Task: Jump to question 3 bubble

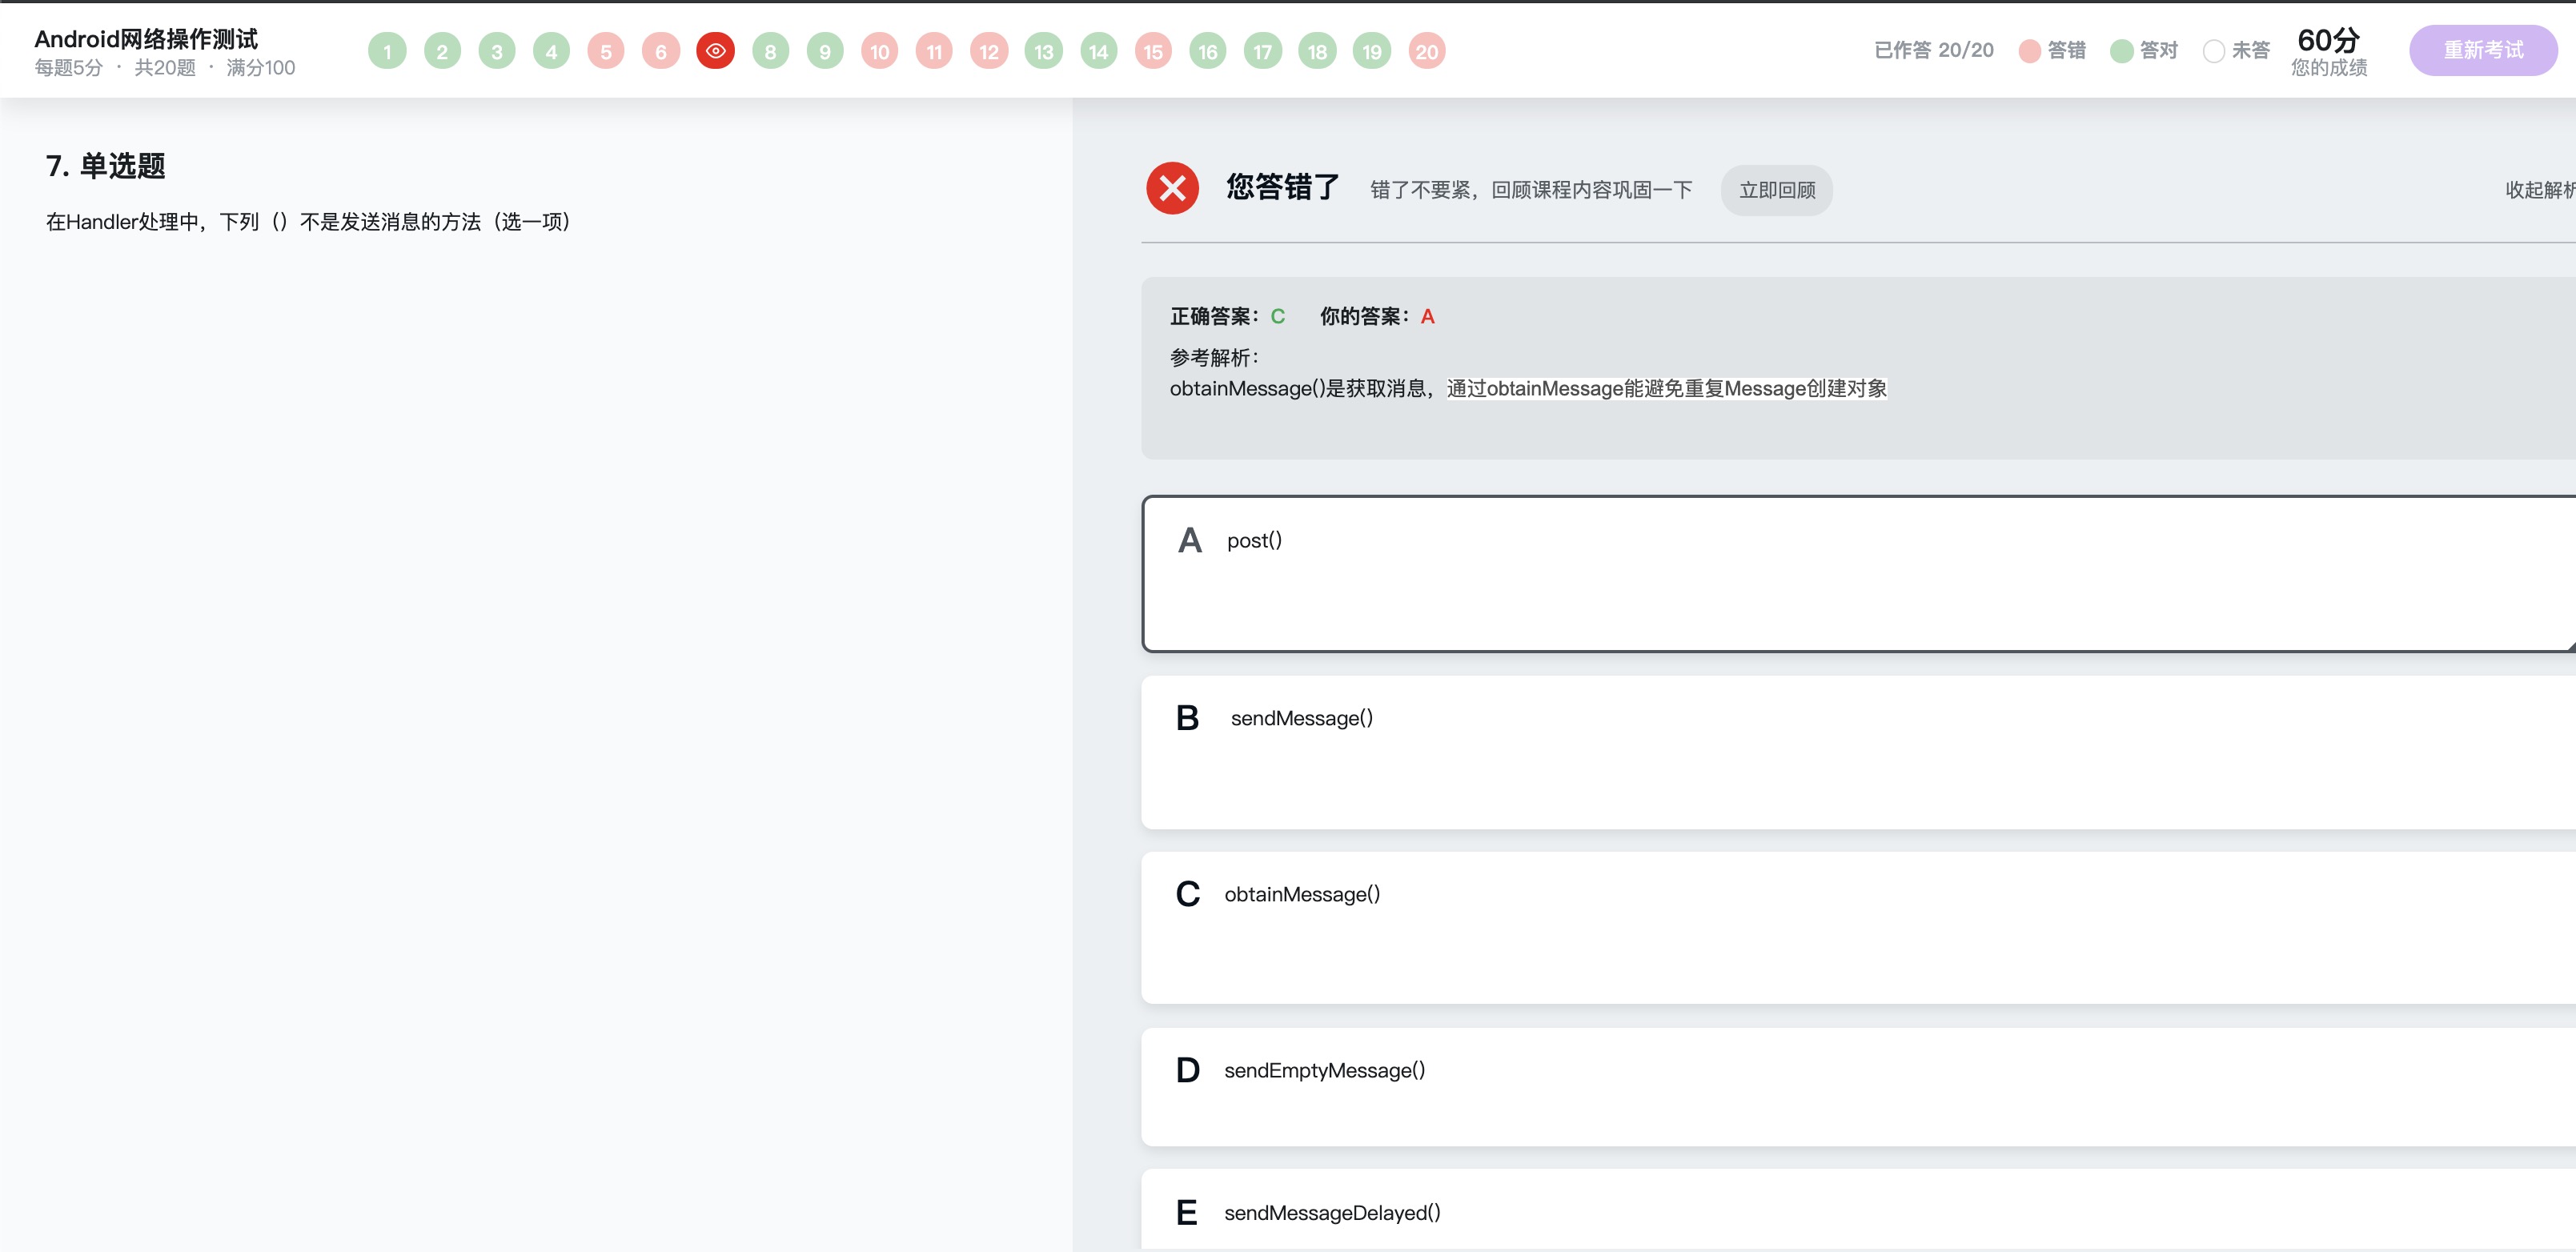Action: coord(497,51)
